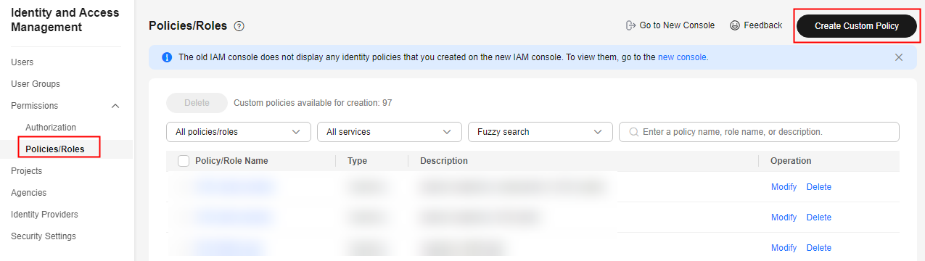925x261 pixels.
Task: Open User Groups in the sidebar
Action: coord(36,84)
